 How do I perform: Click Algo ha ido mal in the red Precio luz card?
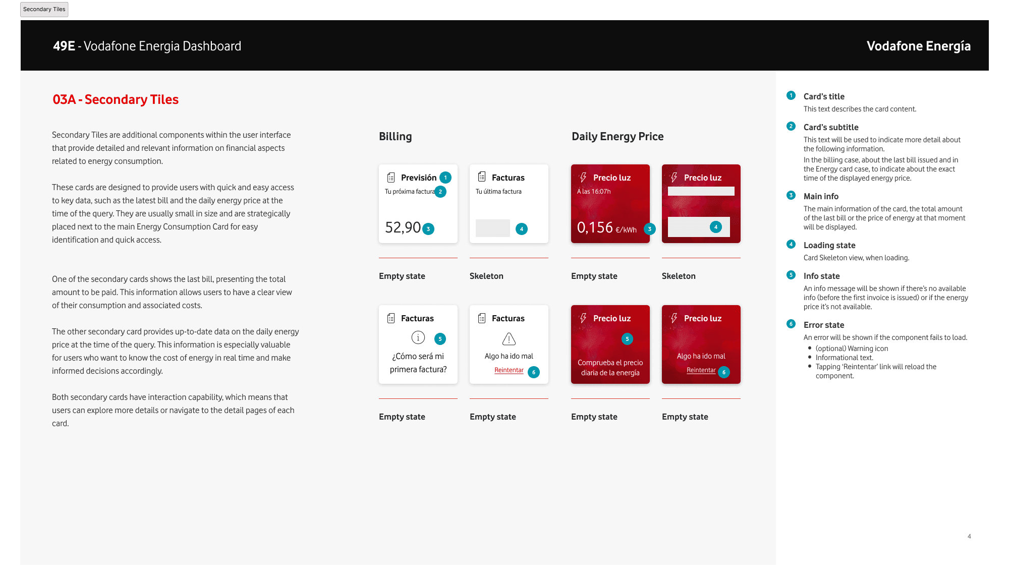coord(701,356)
